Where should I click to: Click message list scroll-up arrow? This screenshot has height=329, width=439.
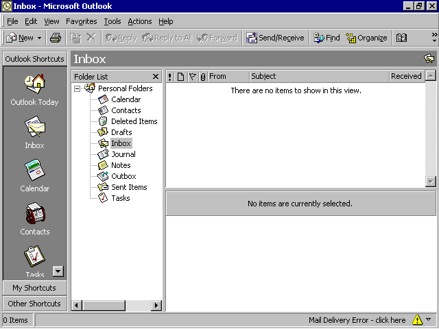431,76
